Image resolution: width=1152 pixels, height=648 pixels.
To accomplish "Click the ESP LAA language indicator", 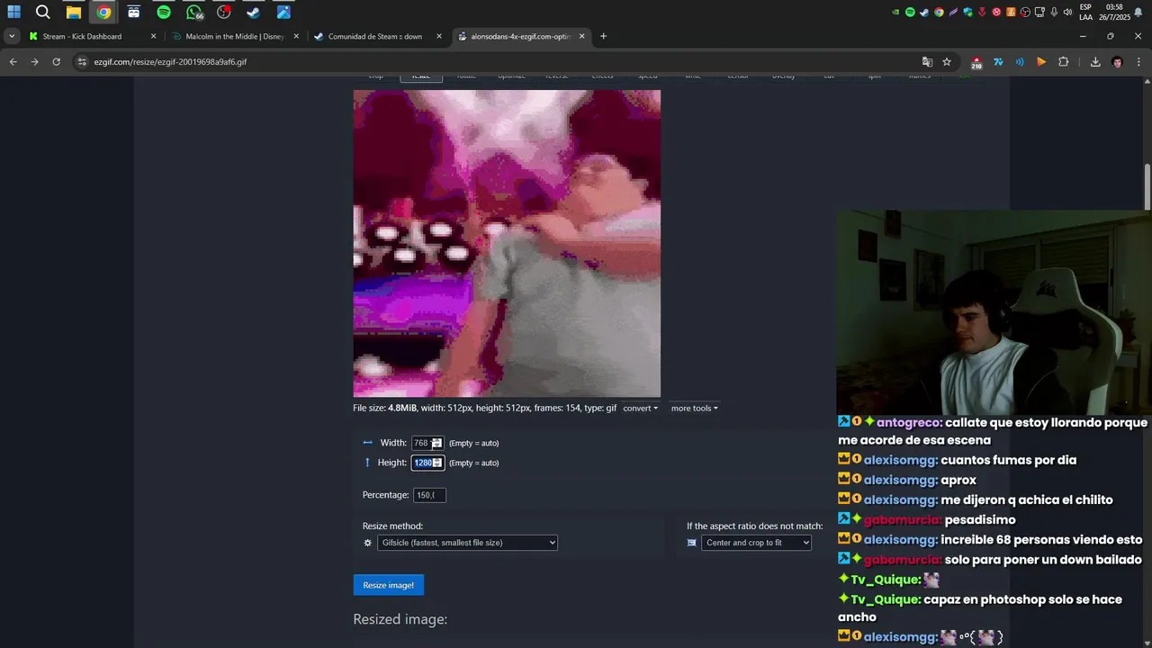I will [x=1085, y=12].
